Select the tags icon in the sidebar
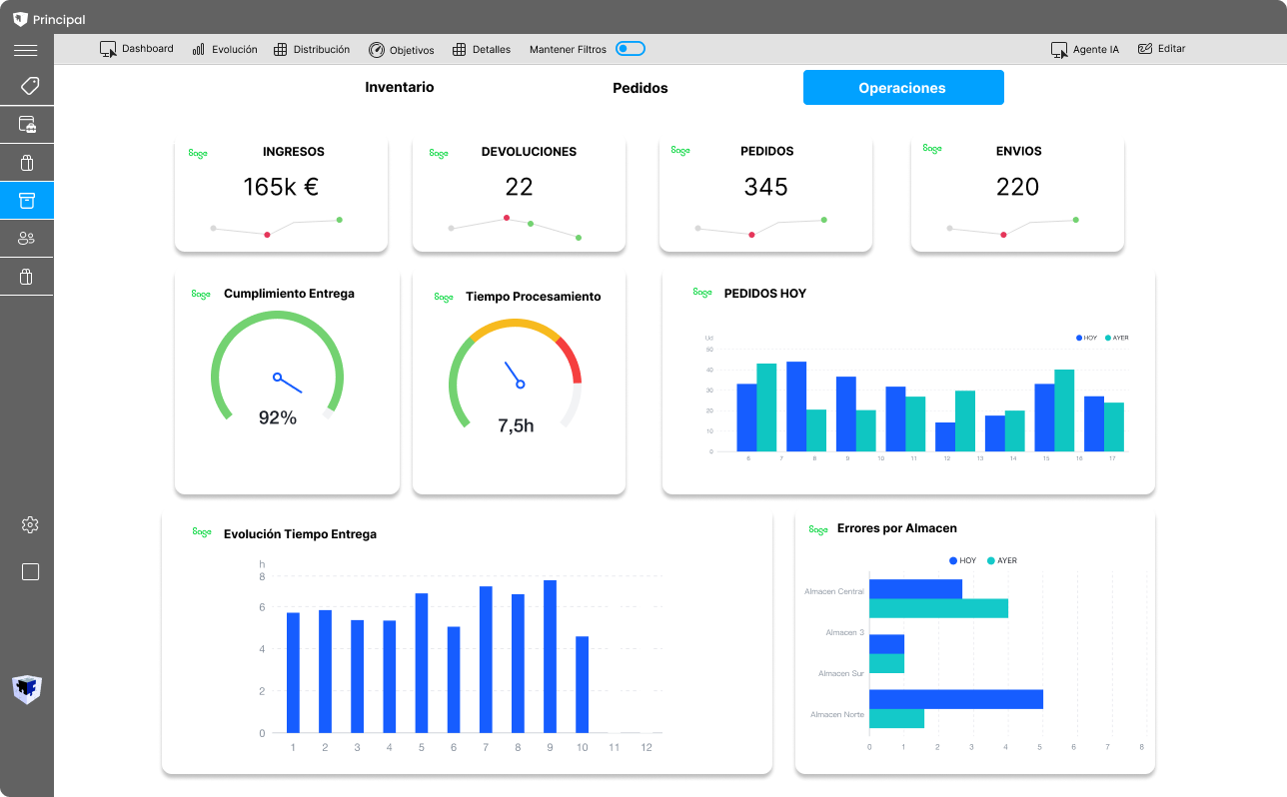 (27, 86)
